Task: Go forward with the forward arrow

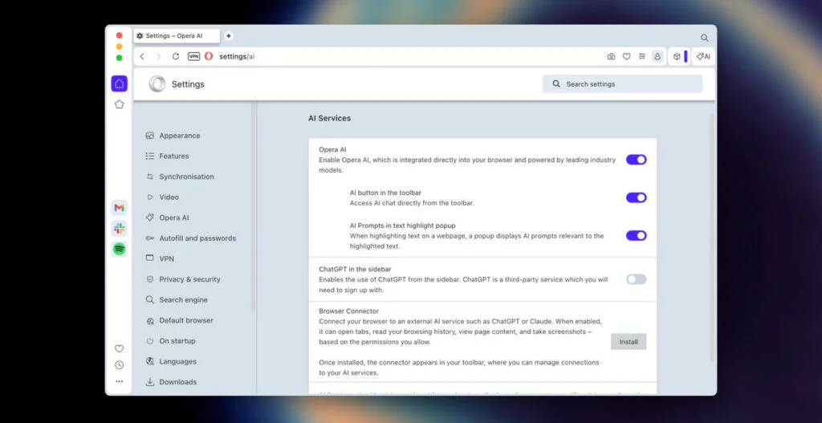Action: pos(158,57)
